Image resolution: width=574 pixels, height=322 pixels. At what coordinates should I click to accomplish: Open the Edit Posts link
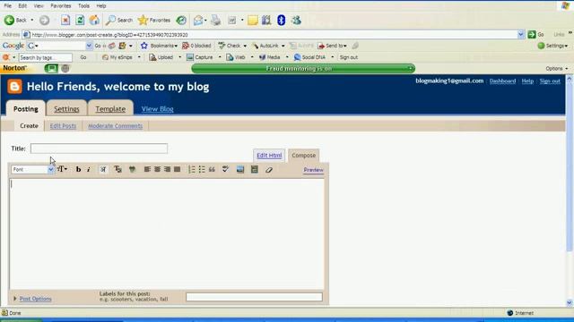point(63,126)
